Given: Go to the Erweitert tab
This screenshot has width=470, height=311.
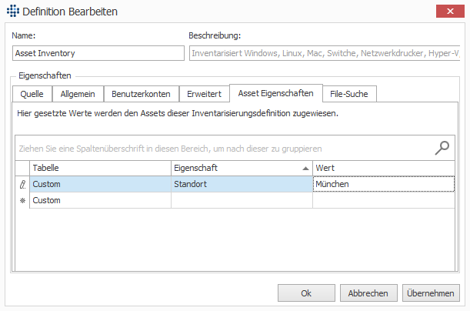Looking at the screenshot, I should click(204, 94).
